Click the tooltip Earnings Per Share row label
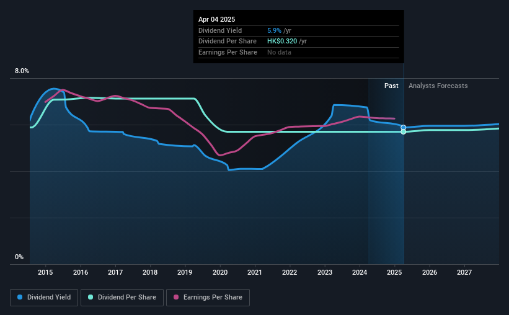This screenshot has height=315, width=509. point(228,52)
